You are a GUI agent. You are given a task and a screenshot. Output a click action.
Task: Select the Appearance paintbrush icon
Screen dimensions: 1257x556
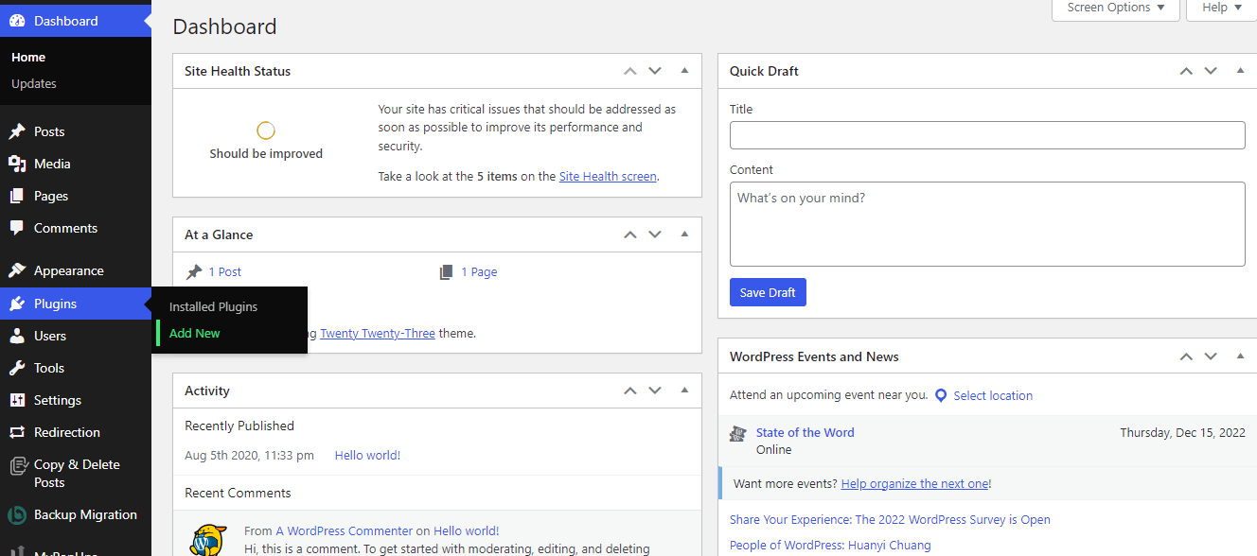(19, 270)
